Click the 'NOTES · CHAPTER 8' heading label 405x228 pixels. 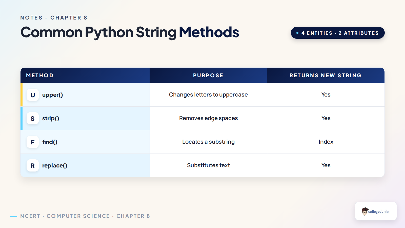(54, 18)
